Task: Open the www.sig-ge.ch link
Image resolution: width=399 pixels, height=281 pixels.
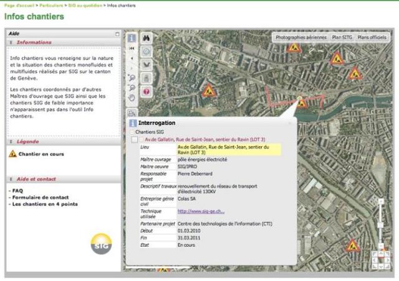Action: [201, 211]
